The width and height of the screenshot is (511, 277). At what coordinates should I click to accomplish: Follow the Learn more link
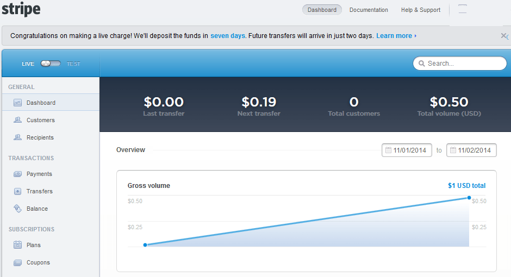point(396,36)
